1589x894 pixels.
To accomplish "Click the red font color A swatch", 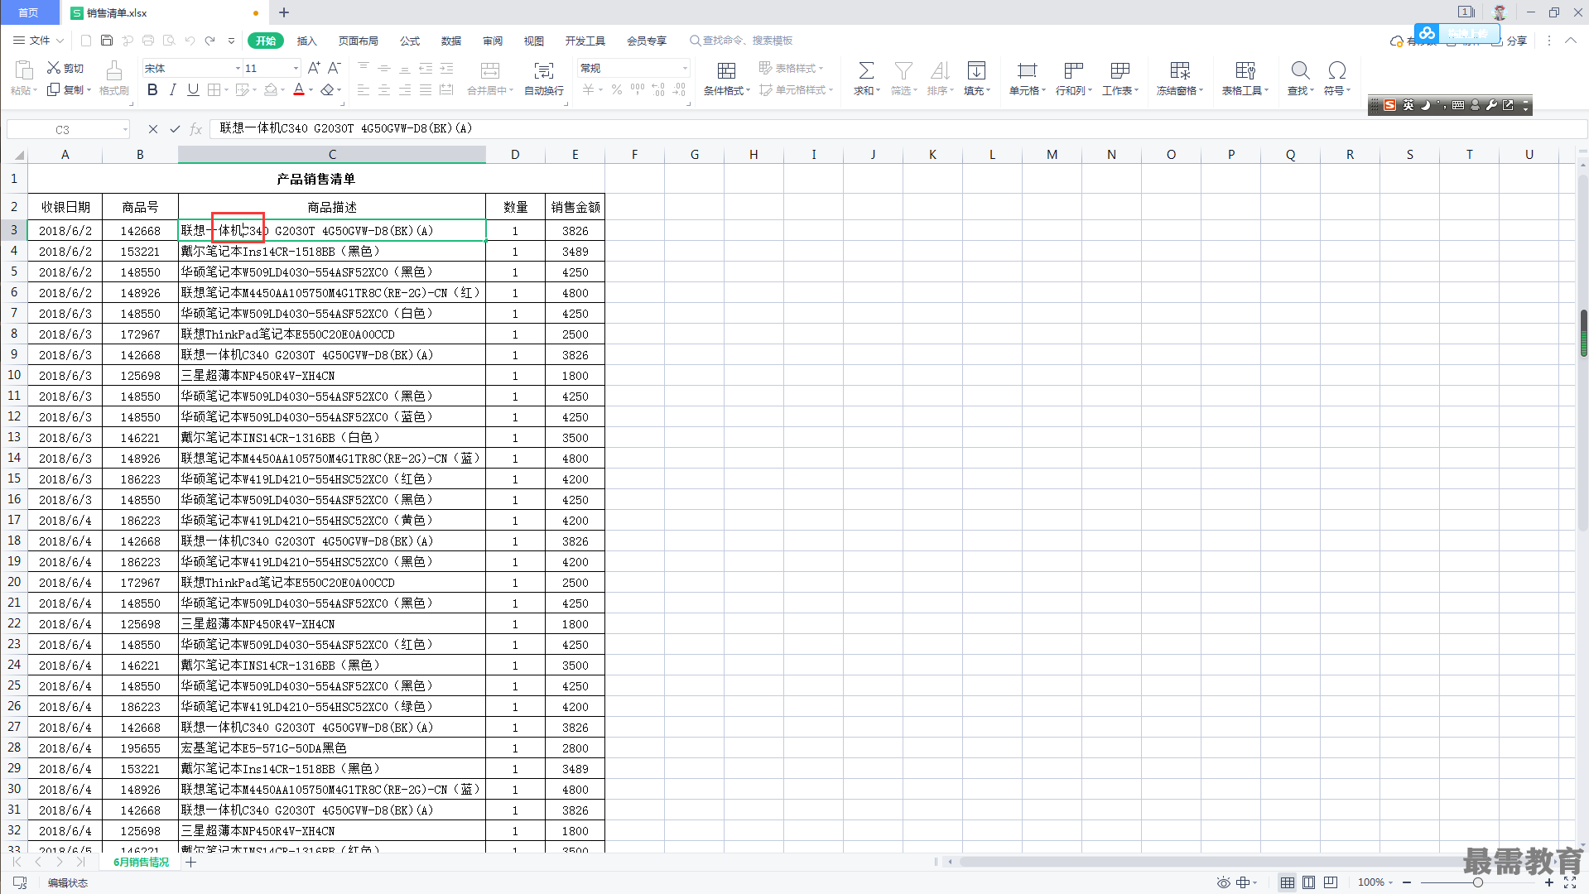I will coord(299,89).
